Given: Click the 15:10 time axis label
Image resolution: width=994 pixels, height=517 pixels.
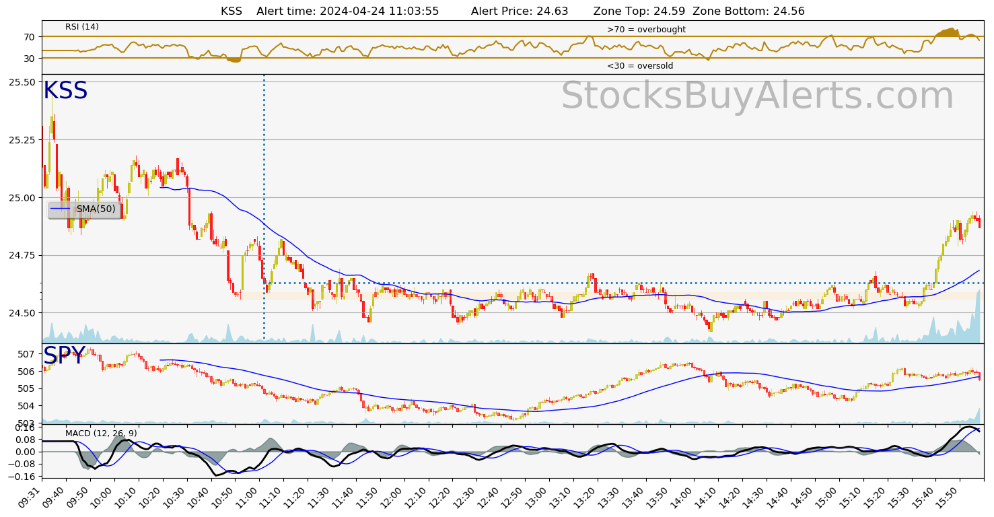Looking at the screenshot, I should 851,497.
